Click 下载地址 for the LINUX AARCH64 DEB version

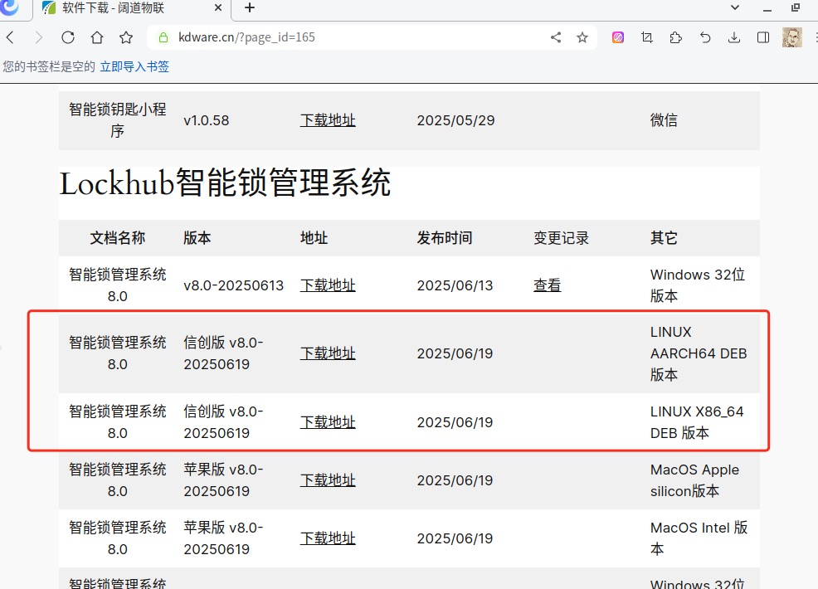pos(328,353)
